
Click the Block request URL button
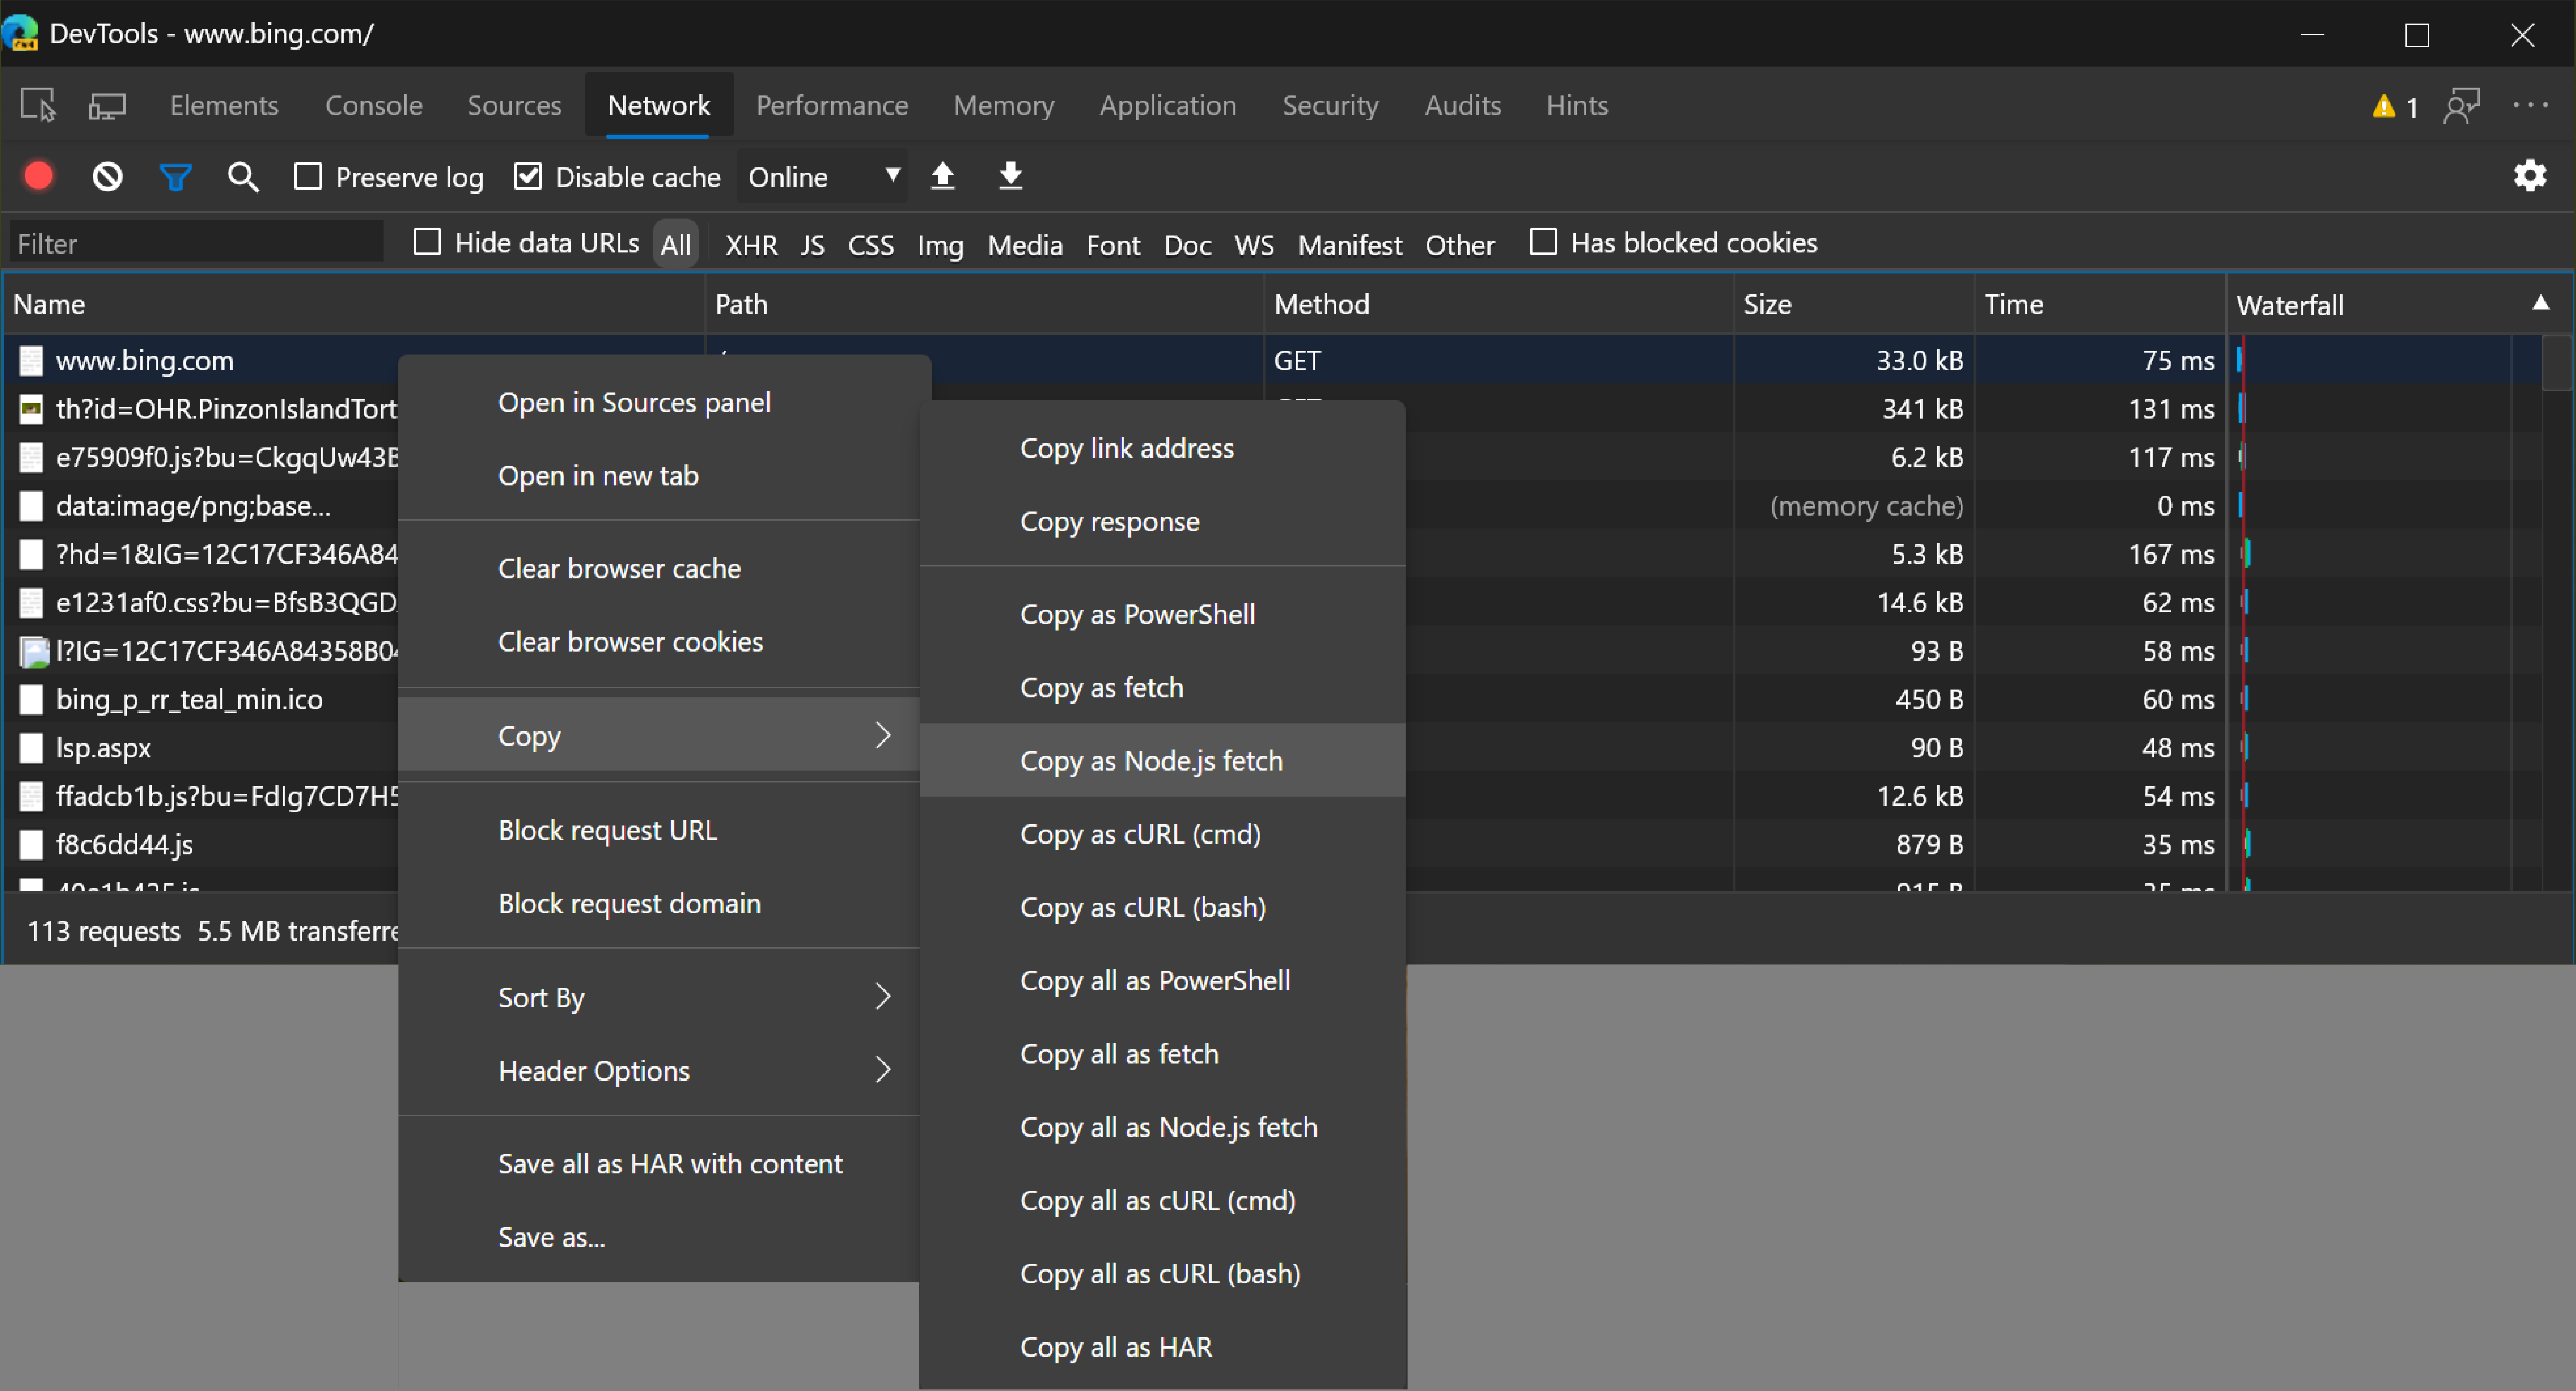coord(606,829)
